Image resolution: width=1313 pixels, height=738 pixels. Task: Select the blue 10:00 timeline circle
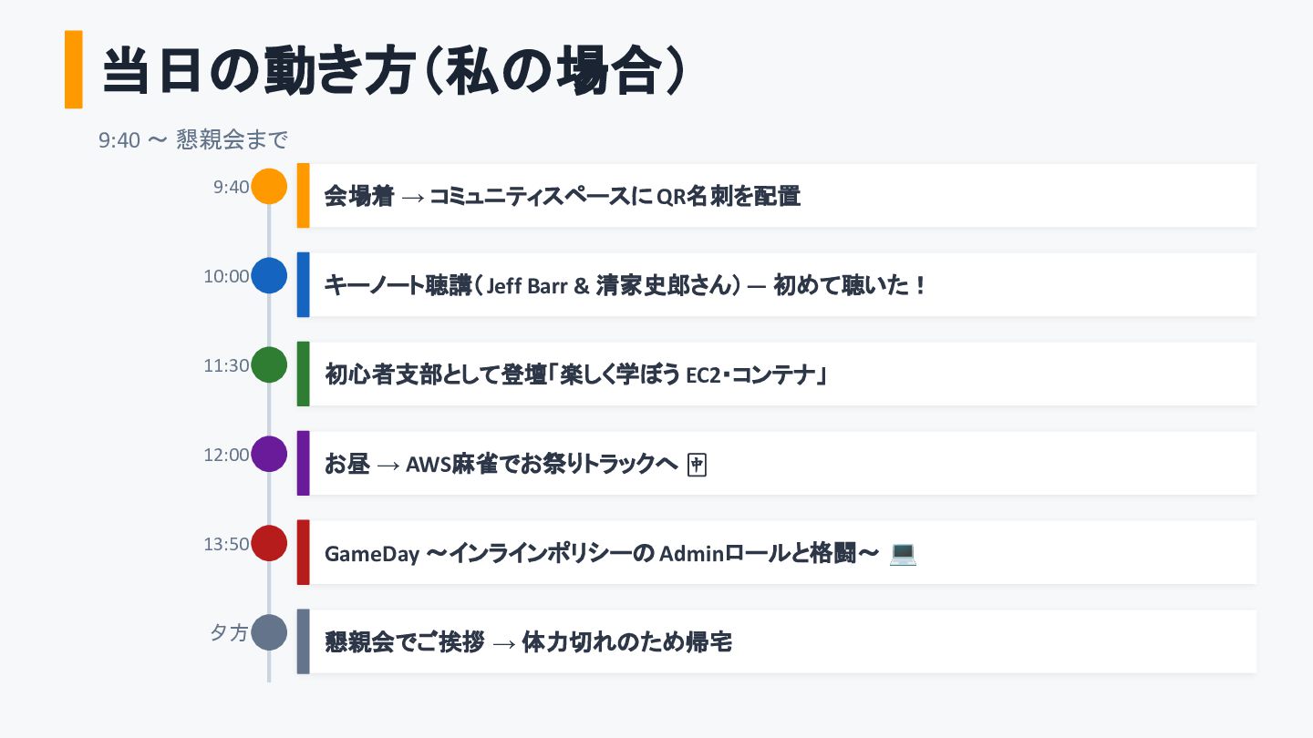coord(269,275)
